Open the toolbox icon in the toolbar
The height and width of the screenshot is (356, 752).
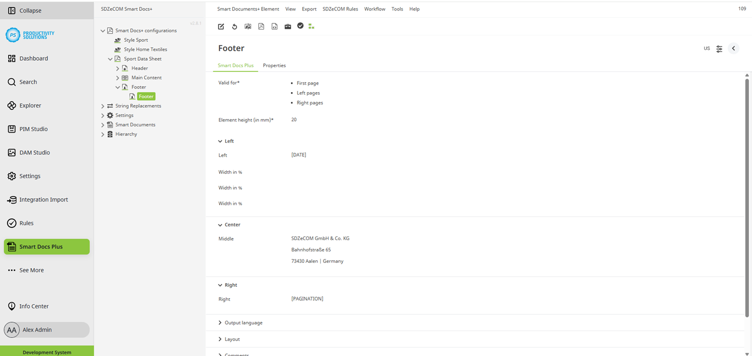point(287,26)
